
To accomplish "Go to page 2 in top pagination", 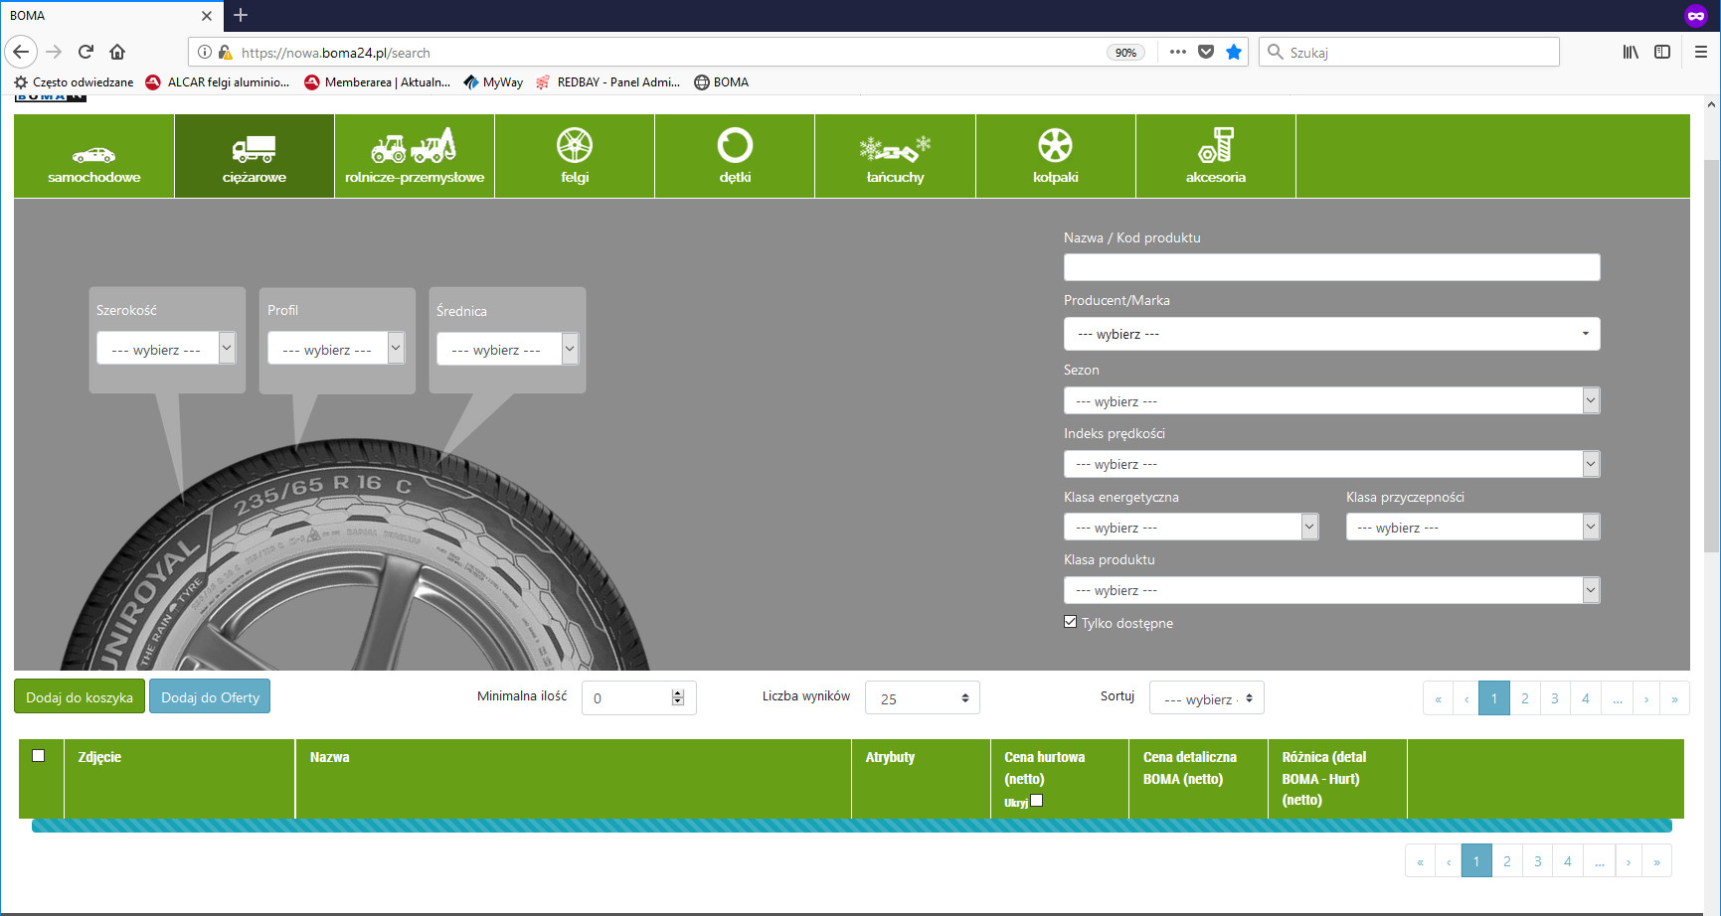I will tap(1524, 698).
